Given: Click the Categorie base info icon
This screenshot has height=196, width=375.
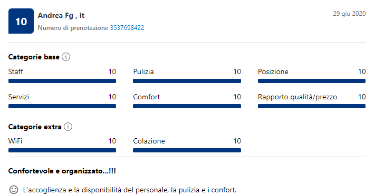Looking at the screenshot, I should tap(66, 57).
